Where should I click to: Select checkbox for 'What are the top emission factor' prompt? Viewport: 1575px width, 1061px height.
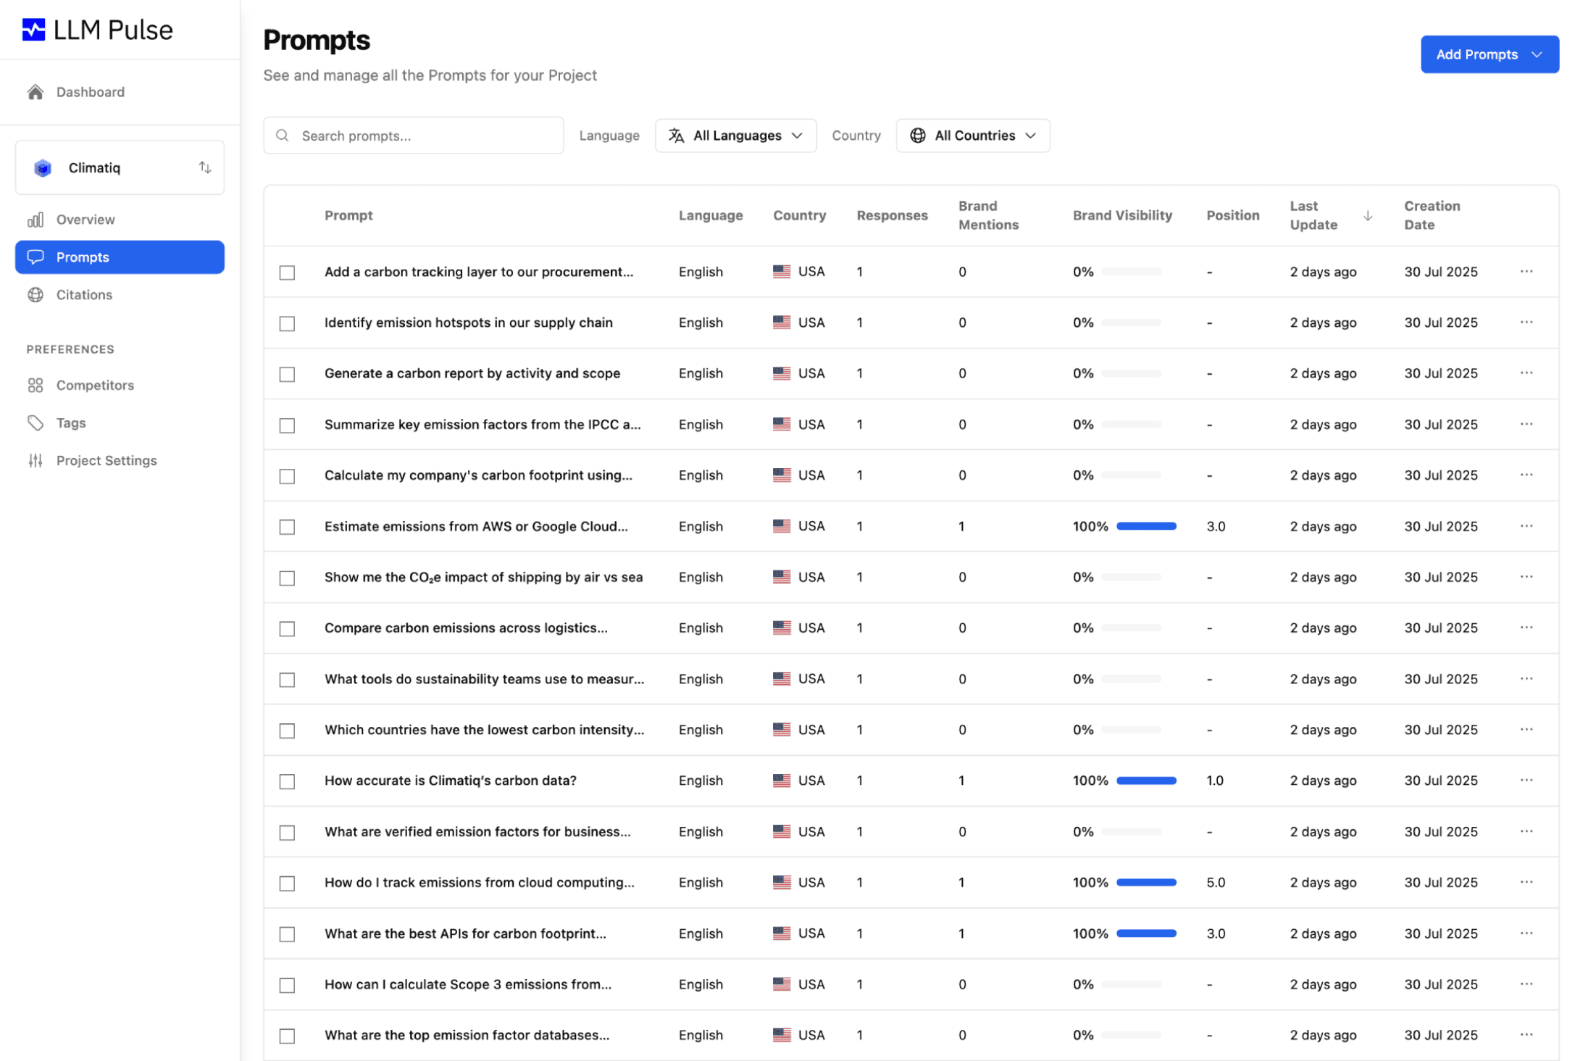[288, 1036]
